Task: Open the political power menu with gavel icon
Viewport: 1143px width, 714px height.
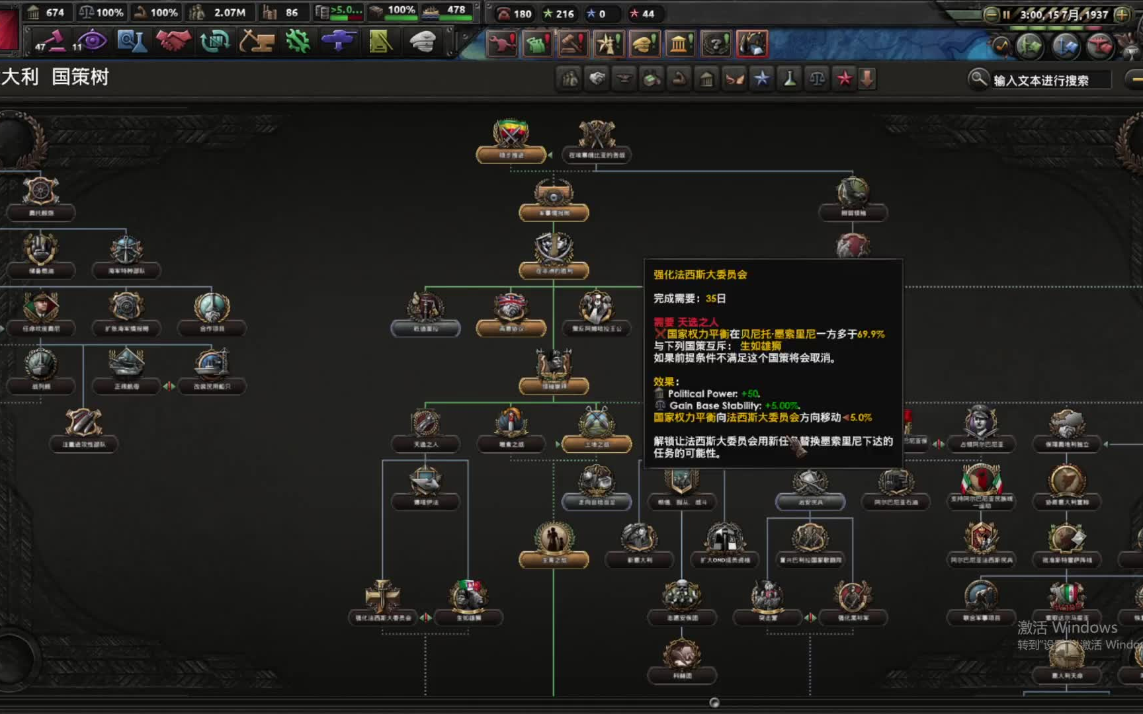Action: pos(52,42)
